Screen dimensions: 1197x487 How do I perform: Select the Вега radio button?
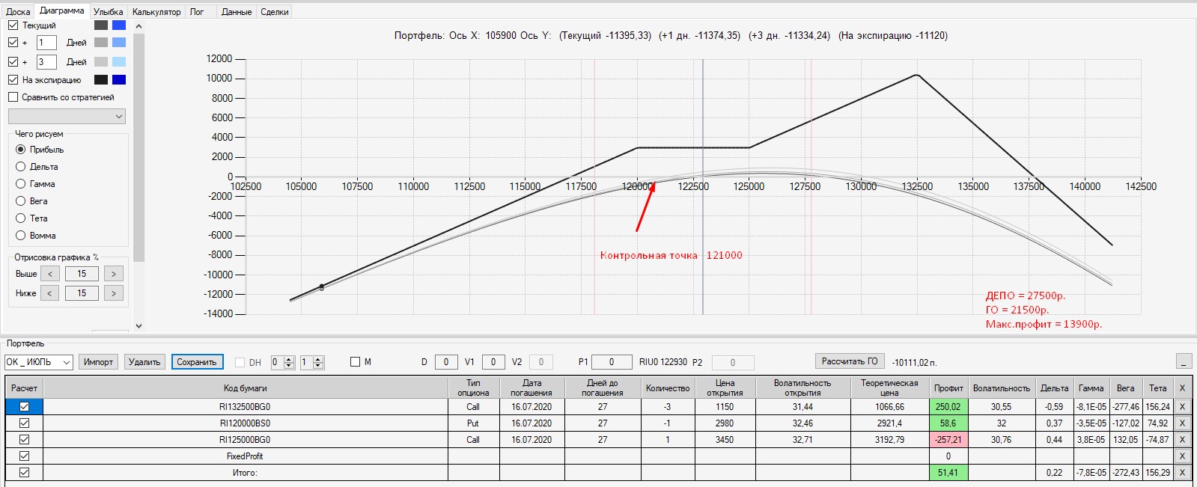pyautogui.click(x=21, y=201)
